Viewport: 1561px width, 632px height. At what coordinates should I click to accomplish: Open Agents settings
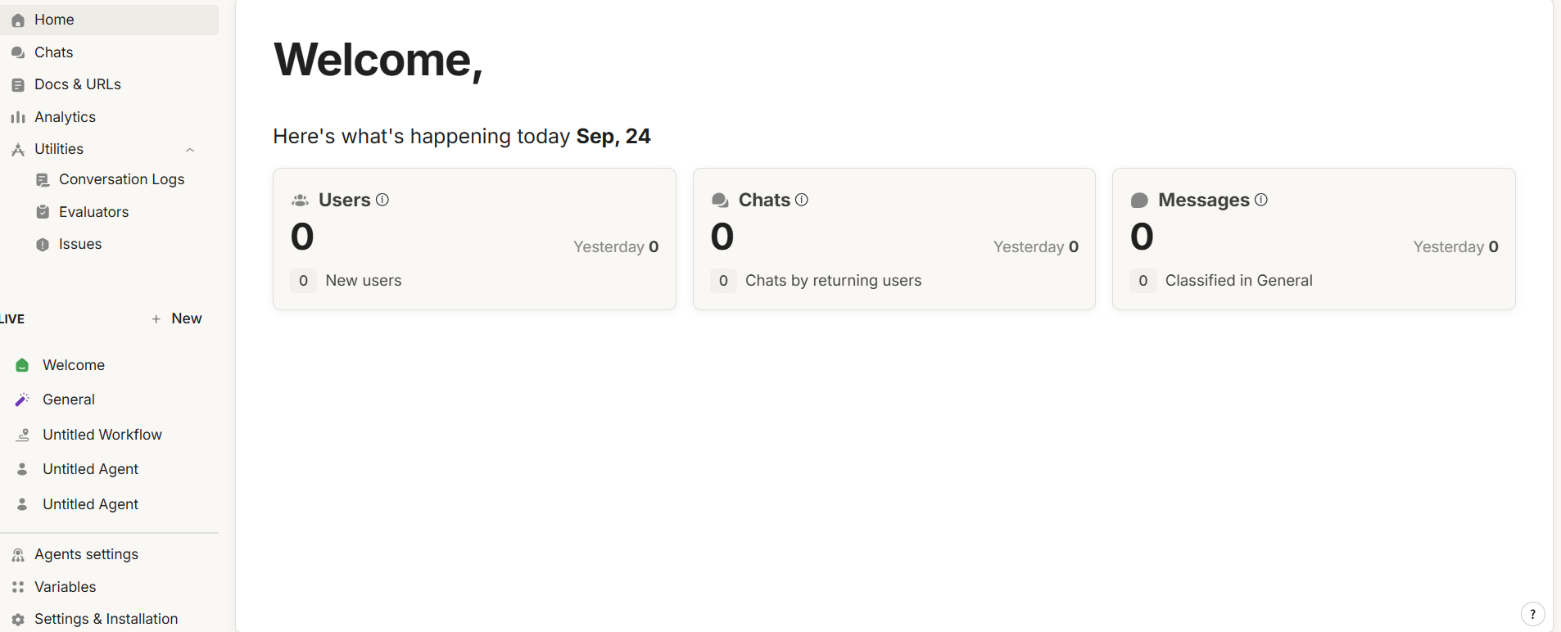point(86,554)
